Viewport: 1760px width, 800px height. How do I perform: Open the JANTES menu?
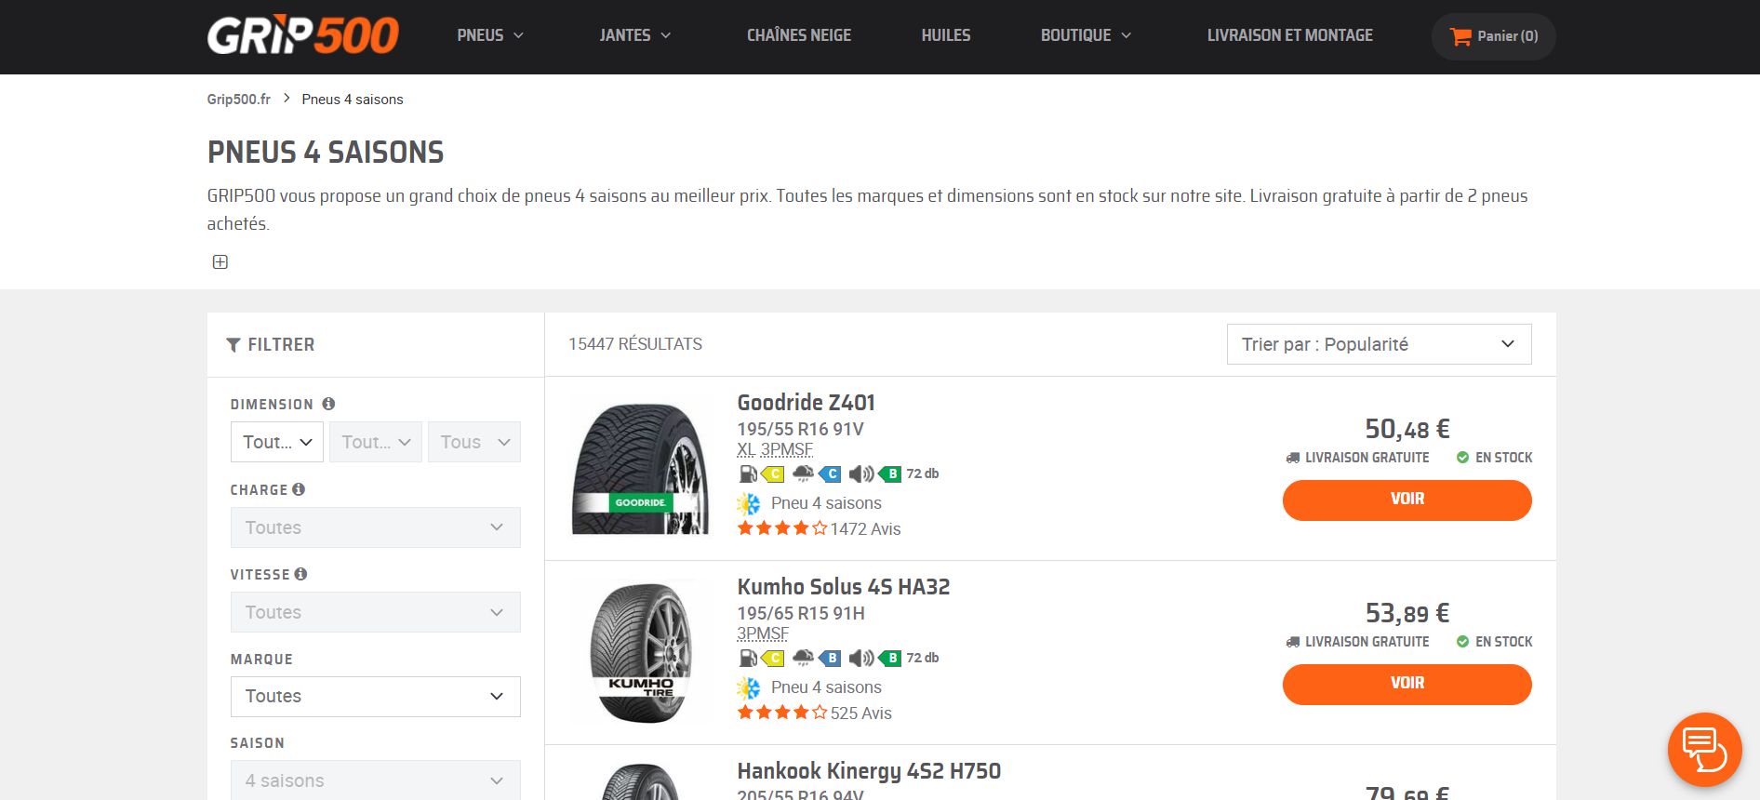tap(635, 35)
